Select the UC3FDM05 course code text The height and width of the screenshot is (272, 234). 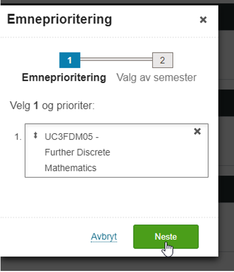[69, 137]
